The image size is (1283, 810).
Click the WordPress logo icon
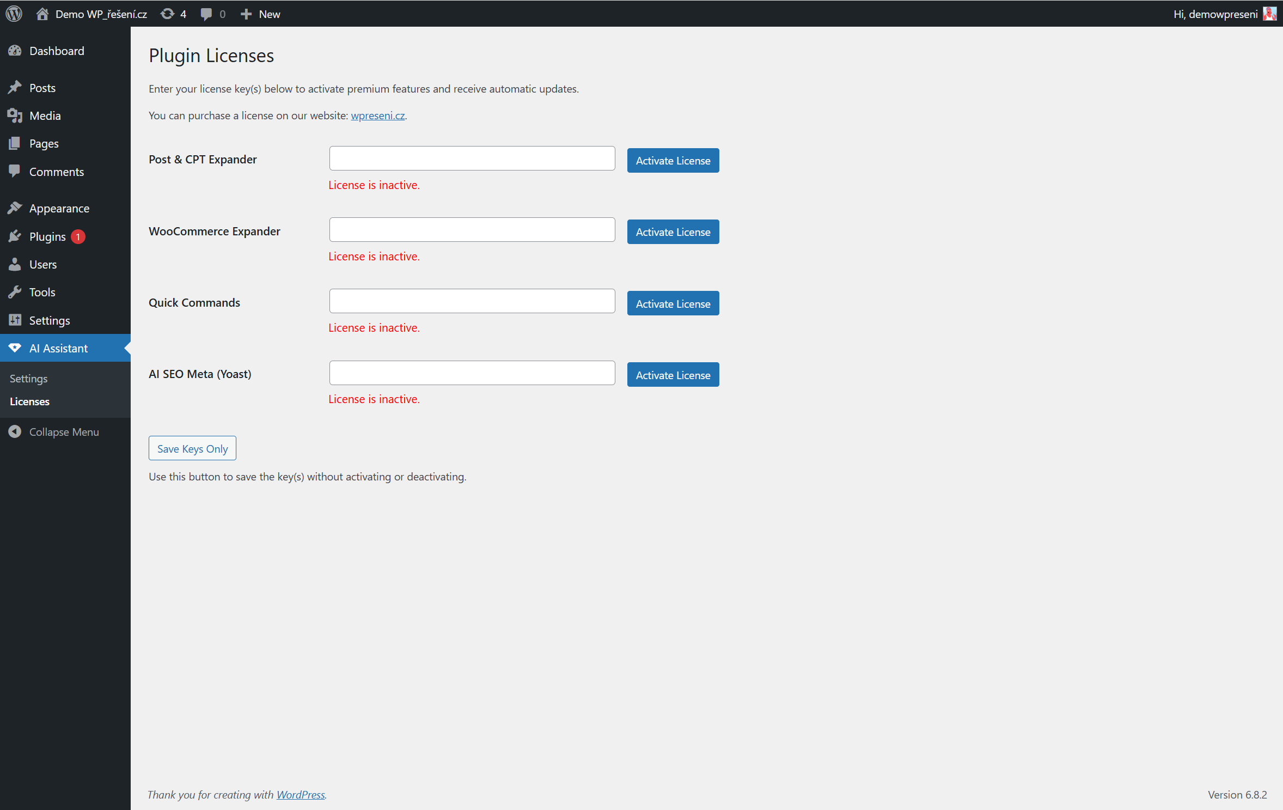[x=14, y=14]
